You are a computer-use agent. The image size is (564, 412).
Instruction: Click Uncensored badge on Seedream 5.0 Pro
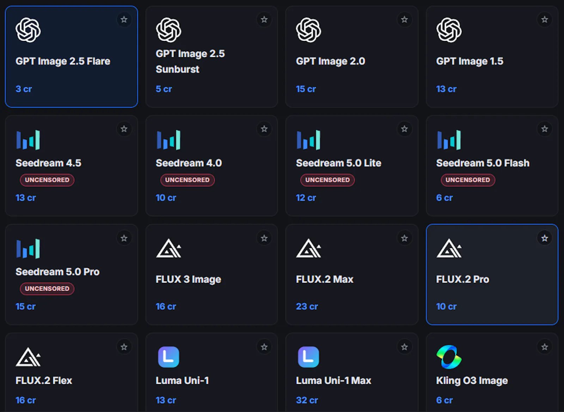(47, 289)
